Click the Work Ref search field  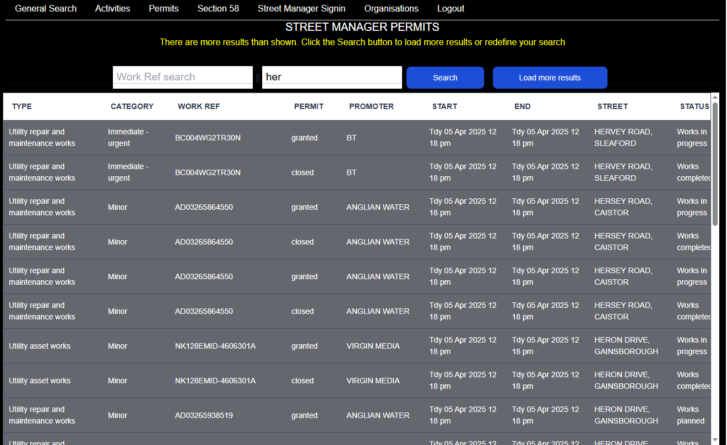[182, 77]
